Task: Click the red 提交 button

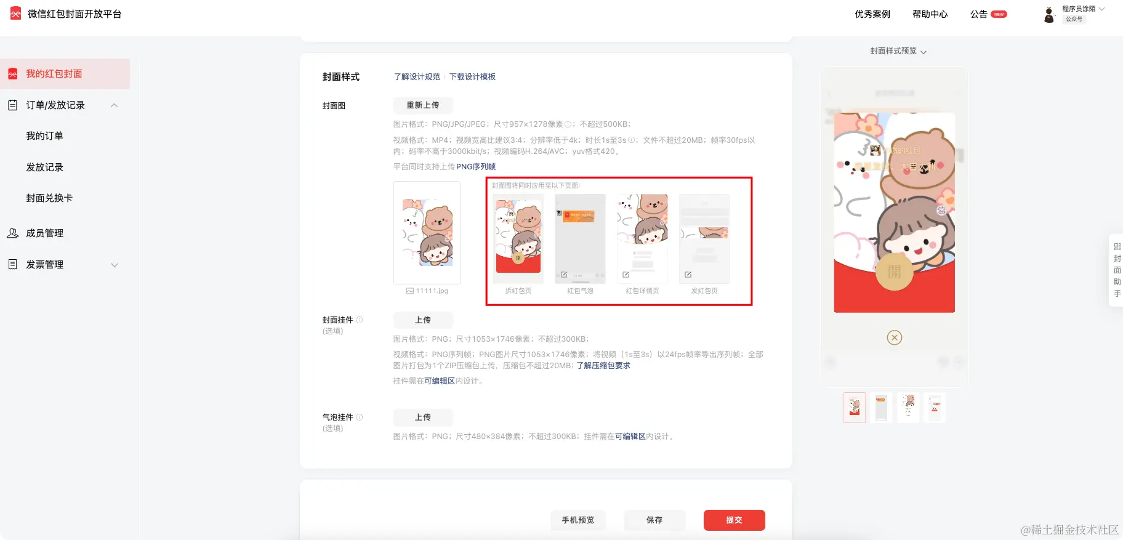Action: coord(734,520)
